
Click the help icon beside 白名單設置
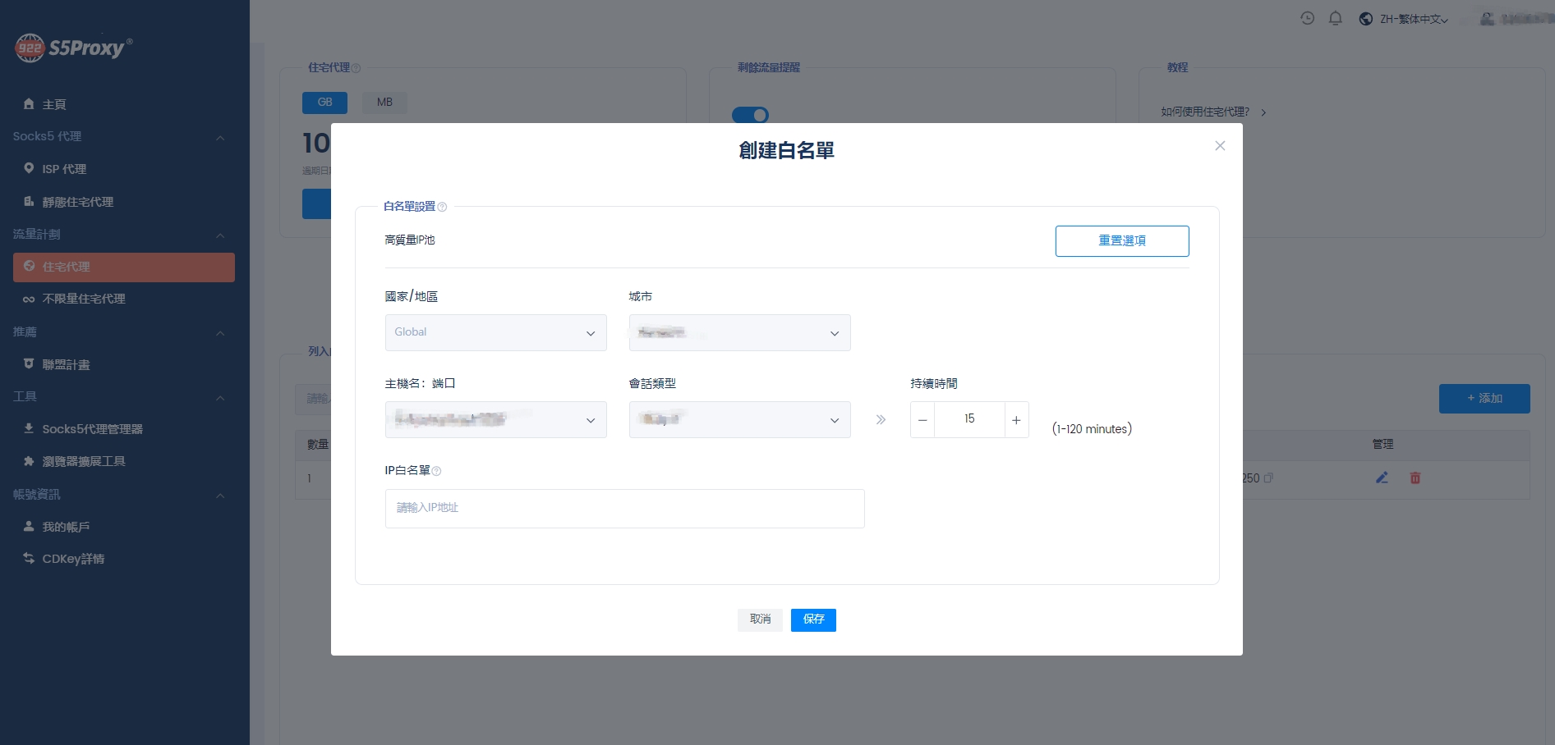tap(442, 207)
